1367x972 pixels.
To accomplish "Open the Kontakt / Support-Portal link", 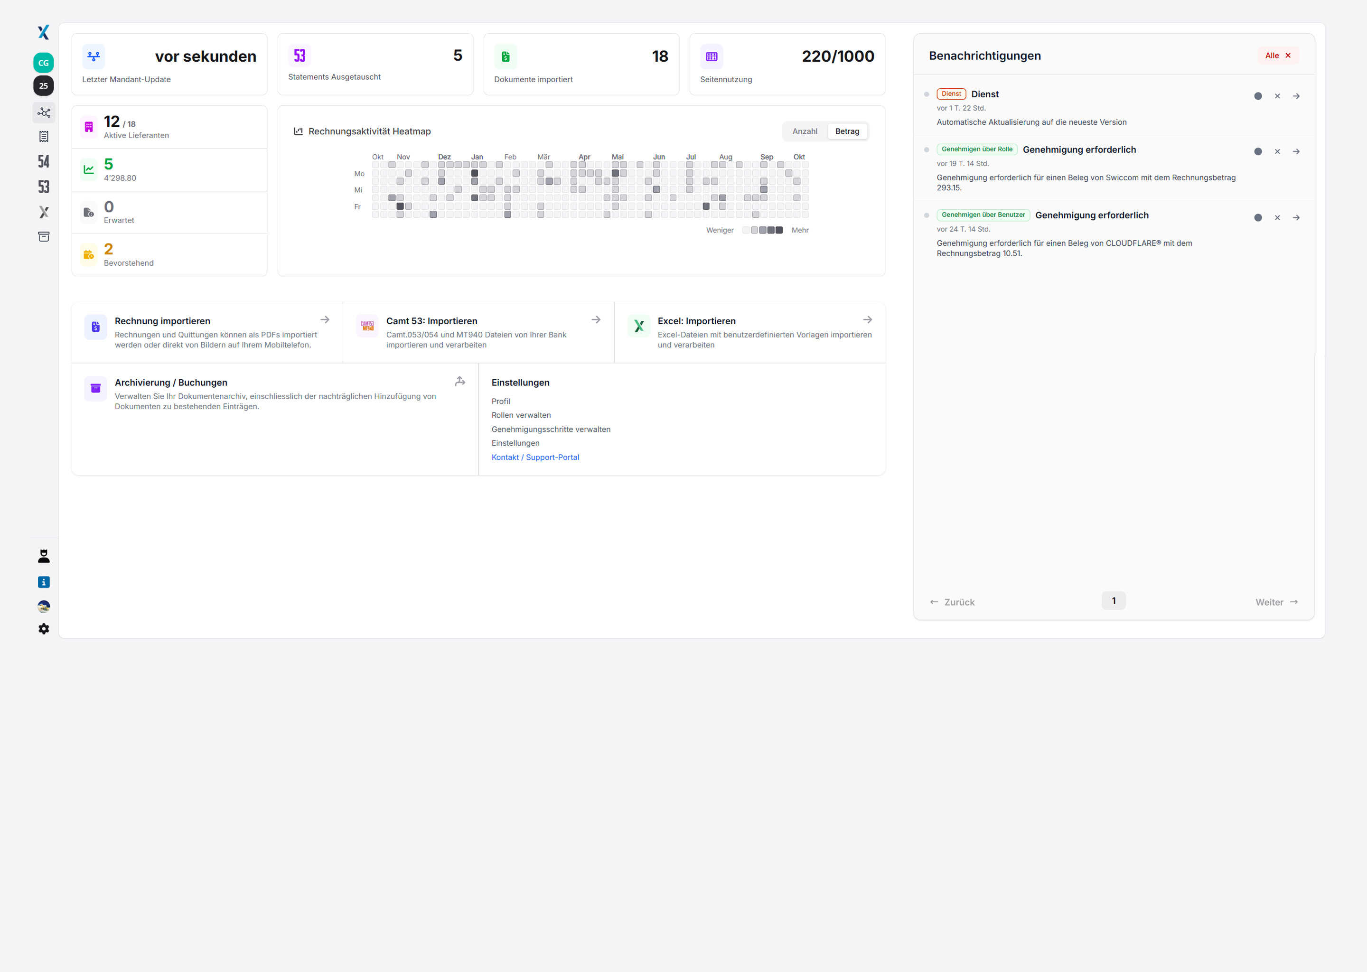I will pos(535,457).
